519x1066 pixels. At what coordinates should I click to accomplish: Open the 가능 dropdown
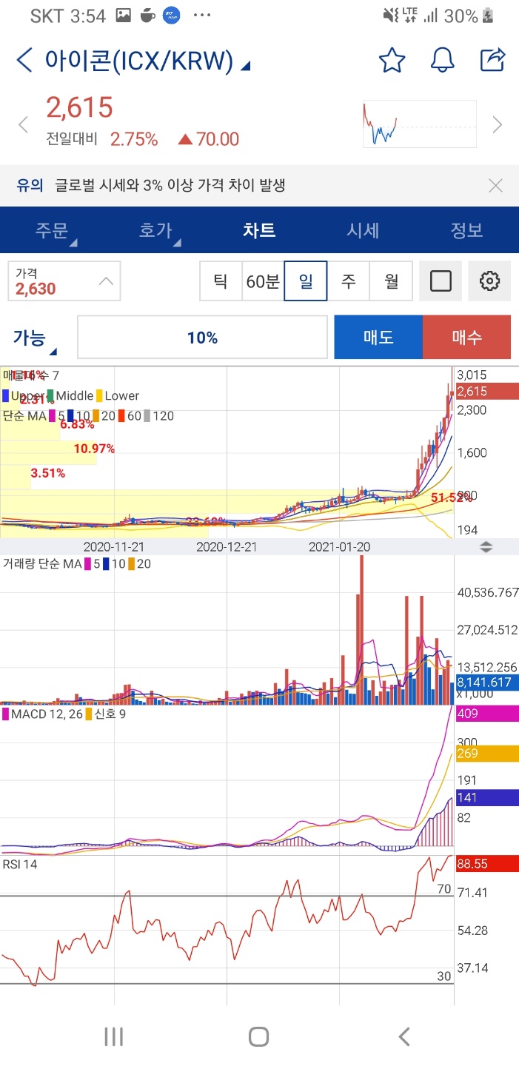(x=33, y=339)
